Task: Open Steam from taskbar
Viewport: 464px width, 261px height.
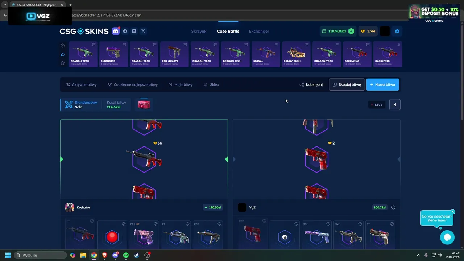Action: (136, 255)
